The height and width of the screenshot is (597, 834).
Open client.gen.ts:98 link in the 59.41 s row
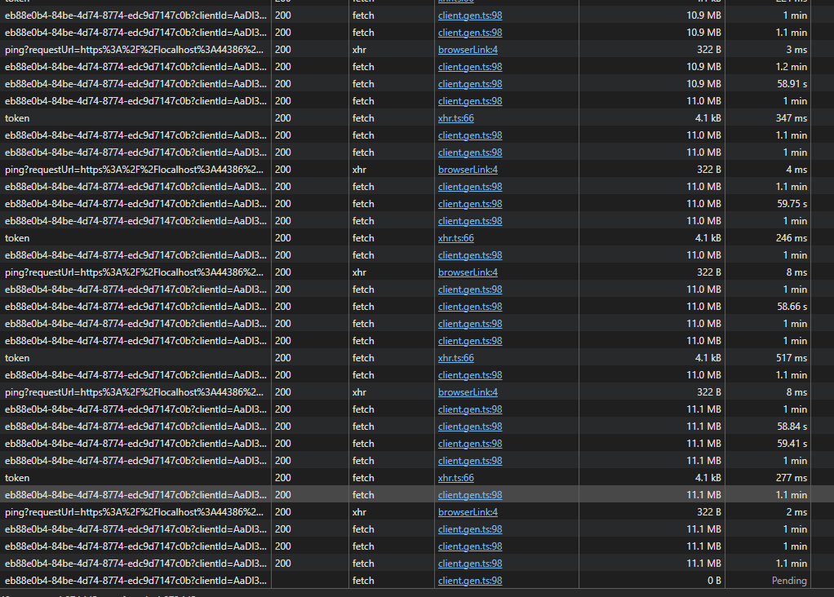coord(470,444)
